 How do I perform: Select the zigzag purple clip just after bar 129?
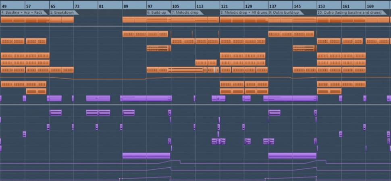click(x=247, y=142)
